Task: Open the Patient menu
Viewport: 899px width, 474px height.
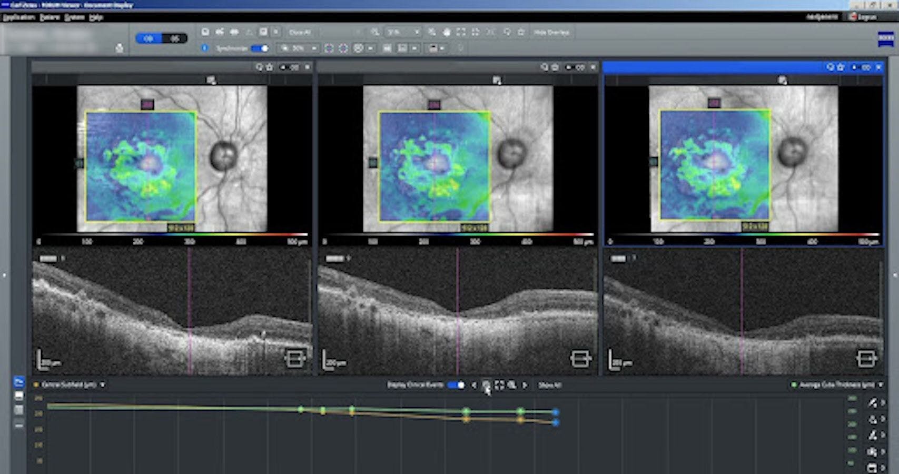Action: click(50, 17)
